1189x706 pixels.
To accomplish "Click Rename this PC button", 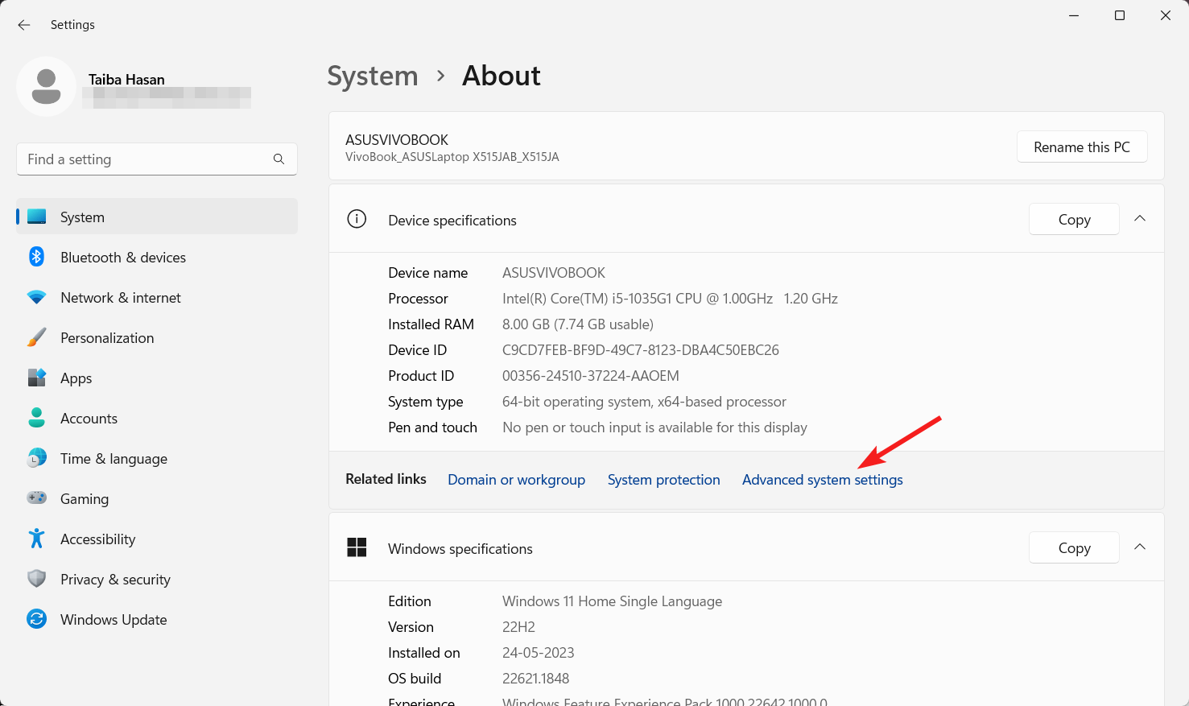I will [1082, 147].
